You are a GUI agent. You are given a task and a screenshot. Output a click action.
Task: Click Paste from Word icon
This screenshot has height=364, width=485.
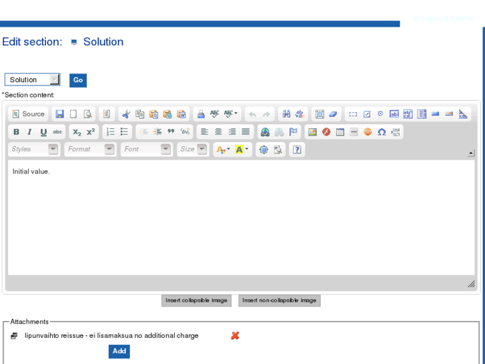181,114
